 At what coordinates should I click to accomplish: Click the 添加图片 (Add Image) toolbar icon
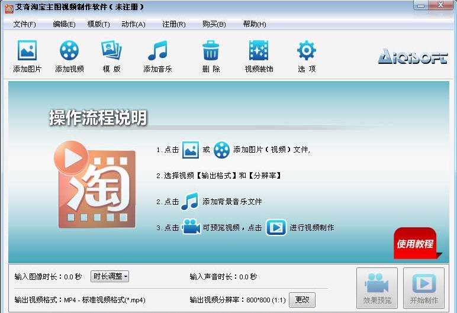click(x=27, y=50)
